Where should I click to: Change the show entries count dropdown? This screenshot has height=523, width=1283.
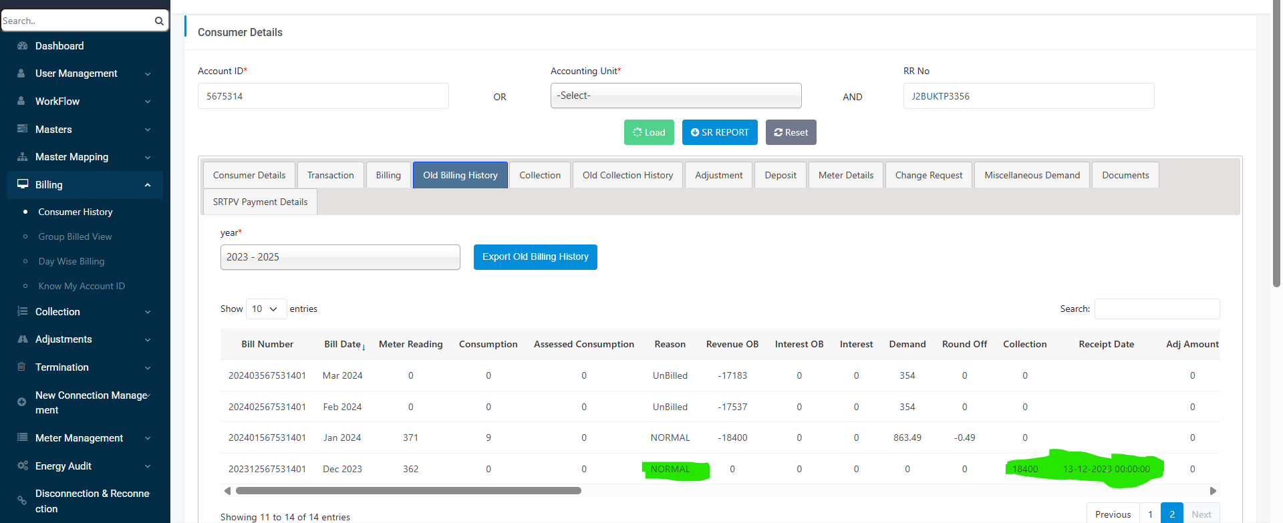click(266, 309)
